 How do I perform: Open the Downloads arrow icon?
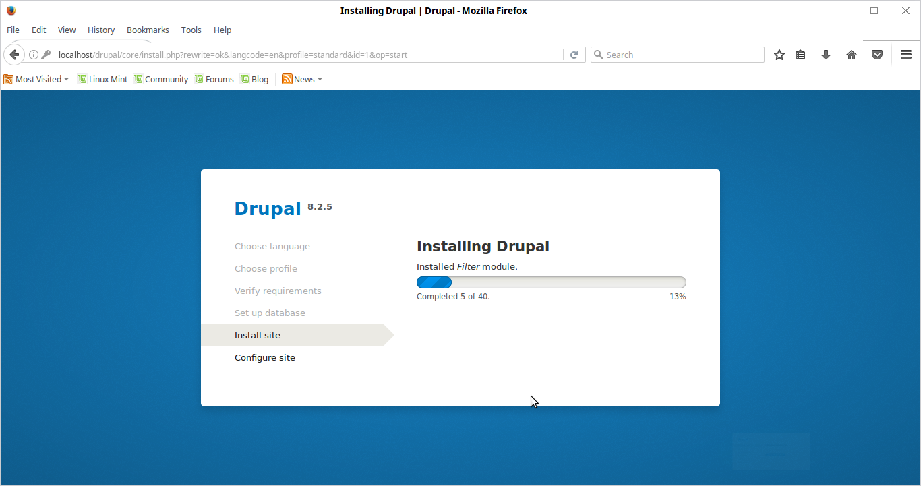tap(826, 55)
